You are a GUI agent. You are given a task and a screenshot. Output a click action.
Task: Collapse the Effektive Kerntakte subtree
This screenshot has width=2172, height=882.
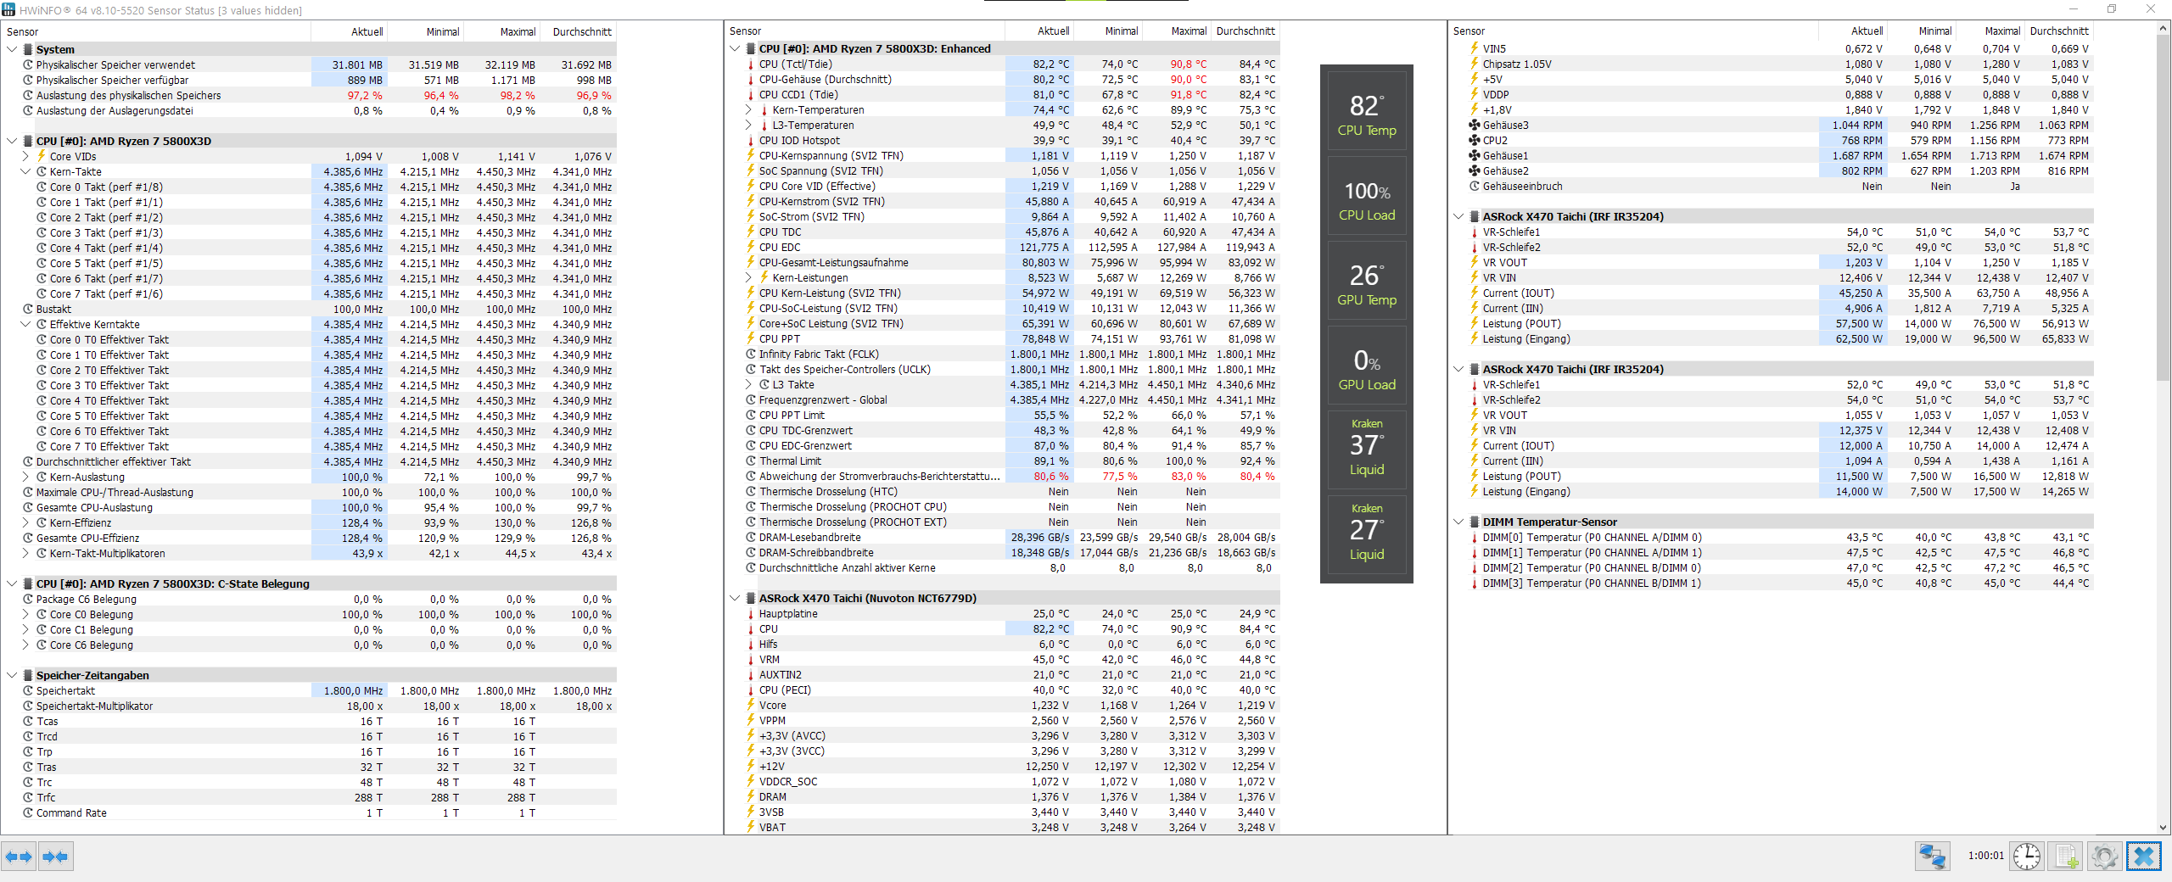click(x=25, y=324)
